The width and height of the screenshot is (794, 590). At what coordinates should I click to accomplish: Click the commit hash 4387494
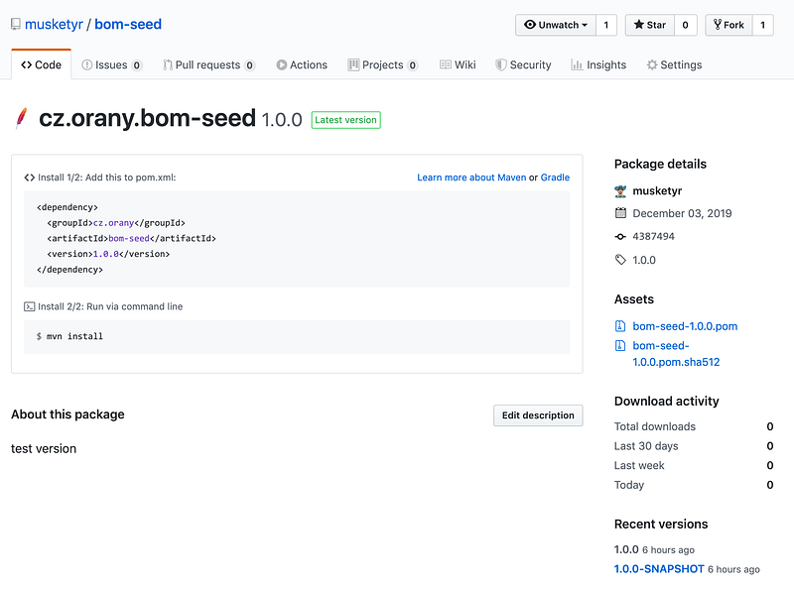[653, 236]
